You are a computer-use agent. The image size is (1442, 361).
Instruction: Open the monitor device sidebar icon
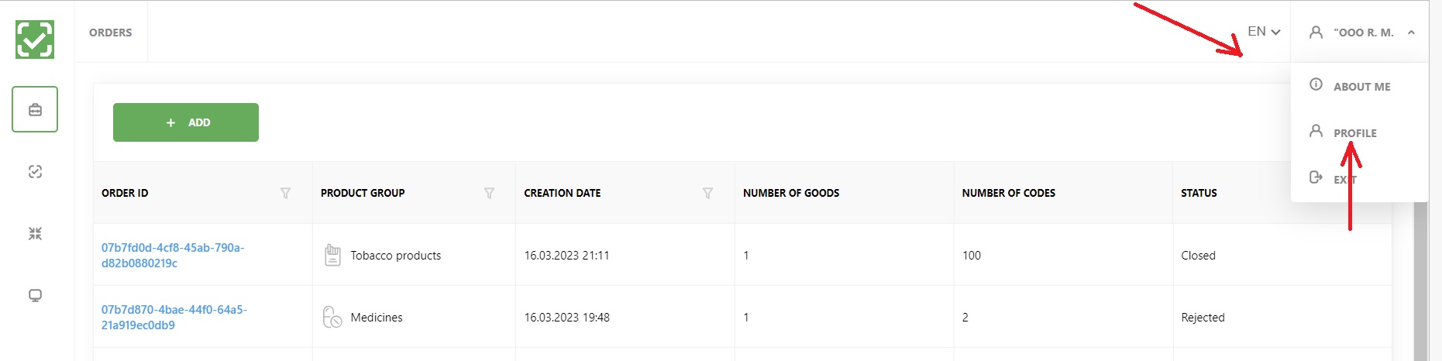35,295
